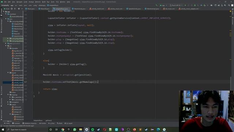
Task: Open the Pixel device selector dropdown
Action: point(176,5)
